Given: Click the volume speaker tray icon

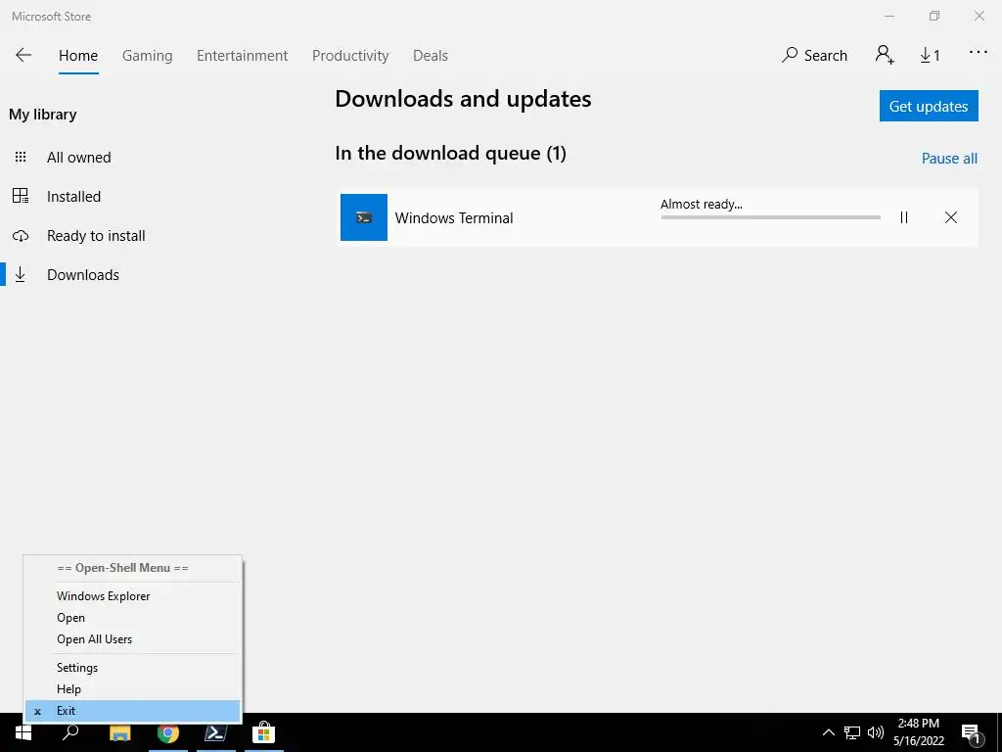Looking at the screenshot, I should 876,732.
